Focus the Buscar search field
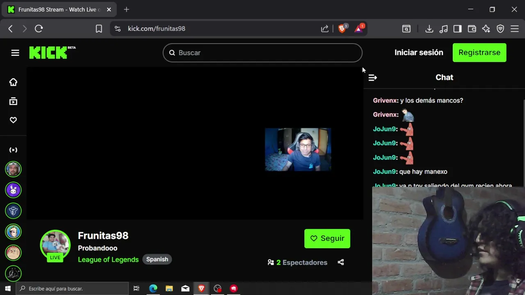 [x=262, y=53]
